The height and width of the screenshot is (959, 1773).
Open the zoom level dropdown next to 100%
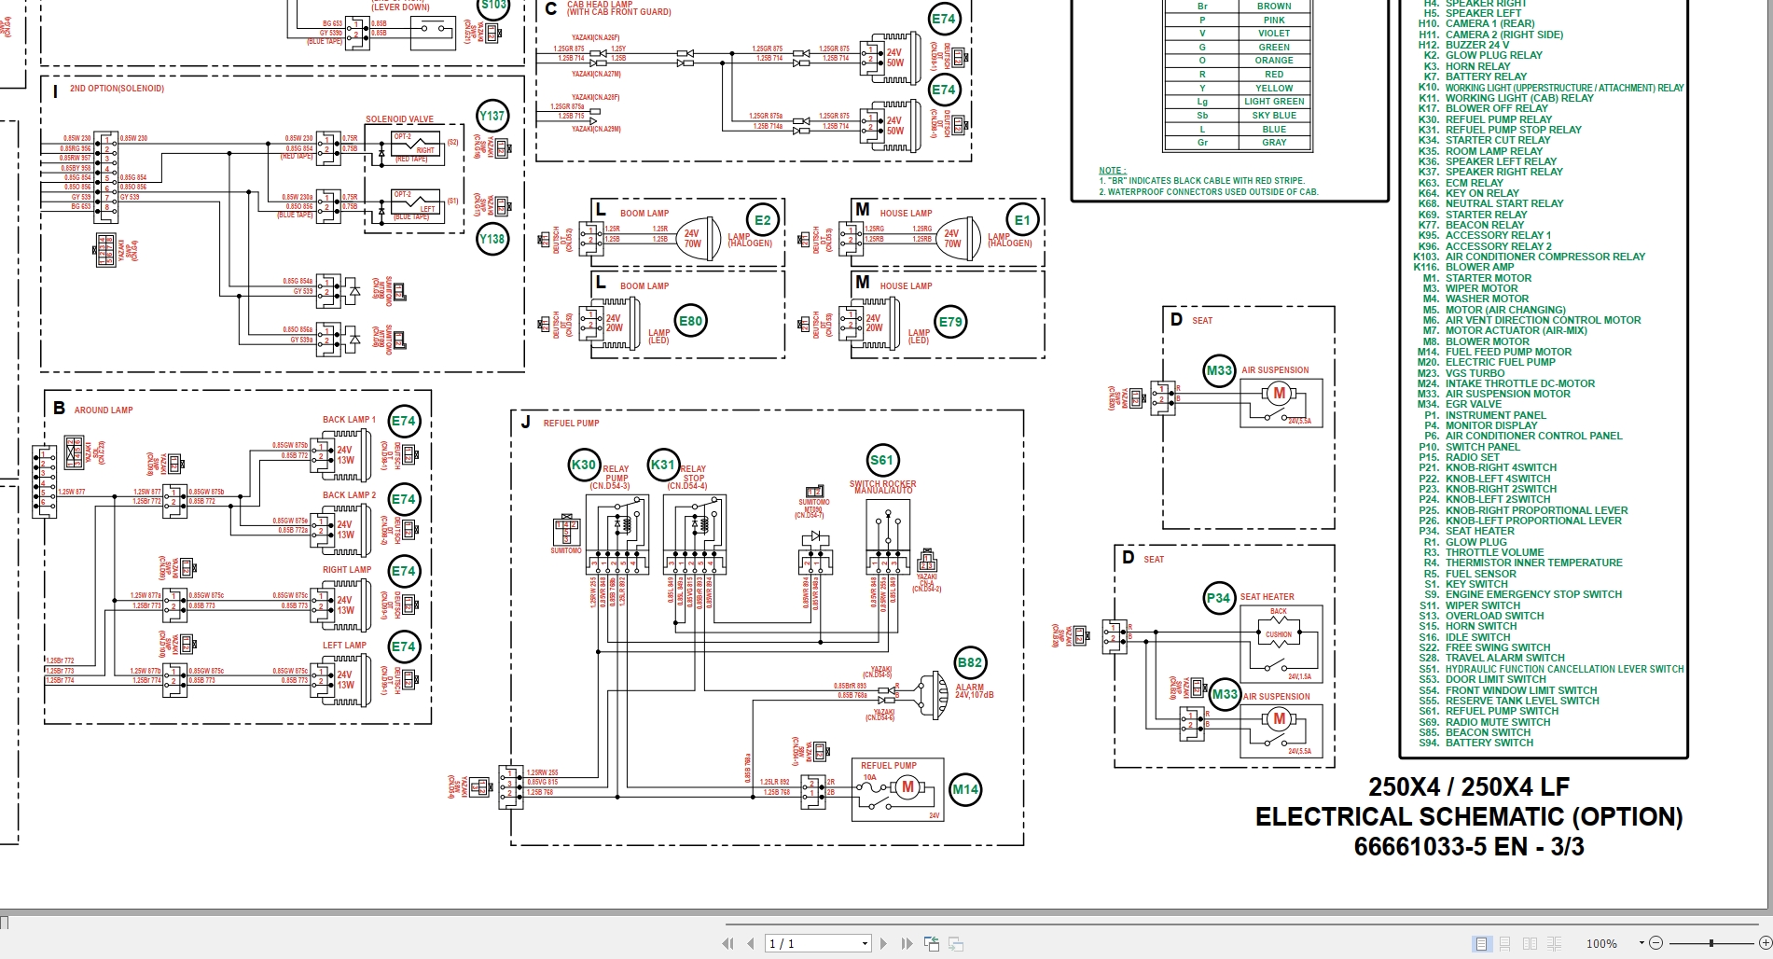click(x=1641, y=943)
